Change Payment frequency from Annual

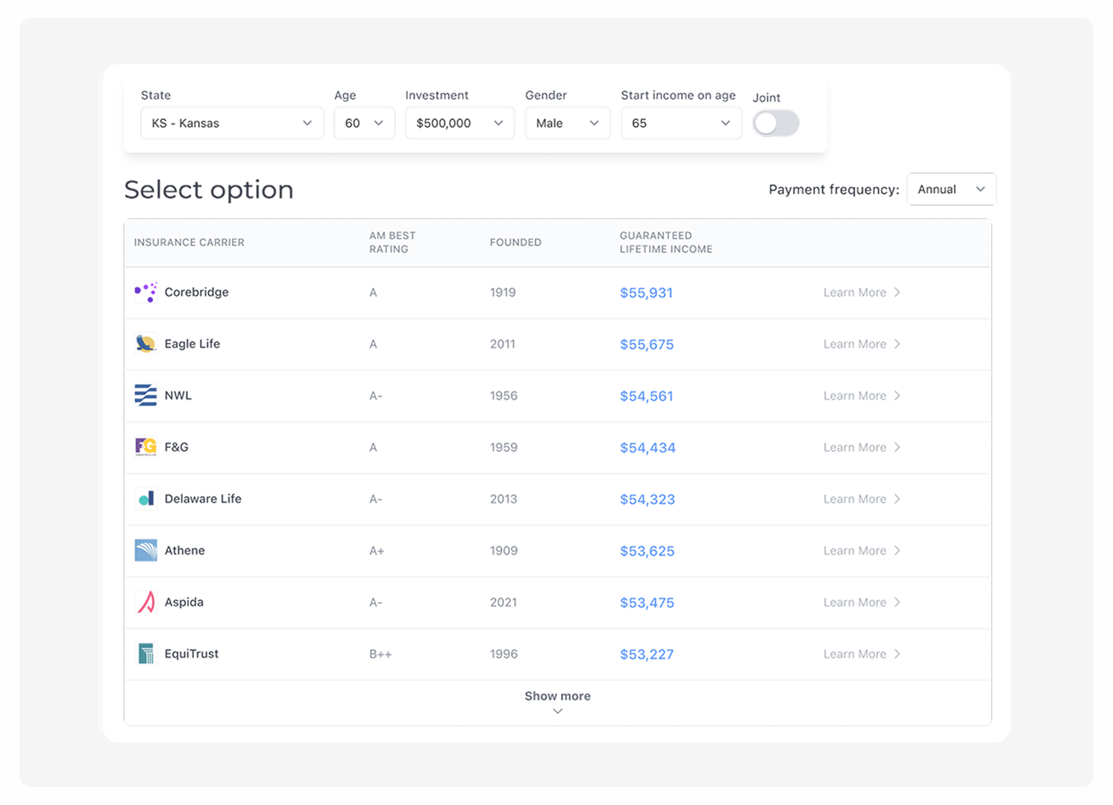tap(951, 189)
